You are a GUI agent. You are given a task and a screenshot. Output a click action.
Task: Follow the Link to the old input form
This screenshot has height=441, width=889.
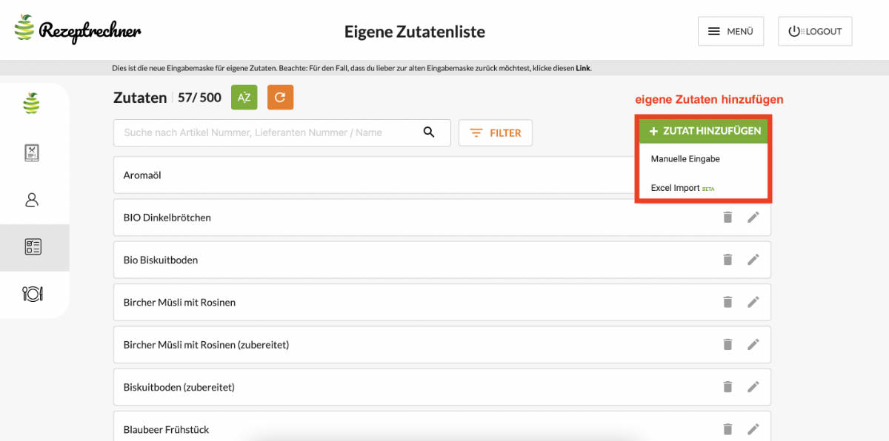pyautogui.click(x=583, y=68)
